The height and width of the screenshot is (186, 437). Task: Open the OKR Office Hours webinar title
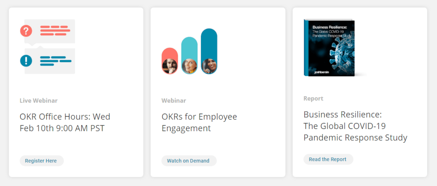point(65,122)
